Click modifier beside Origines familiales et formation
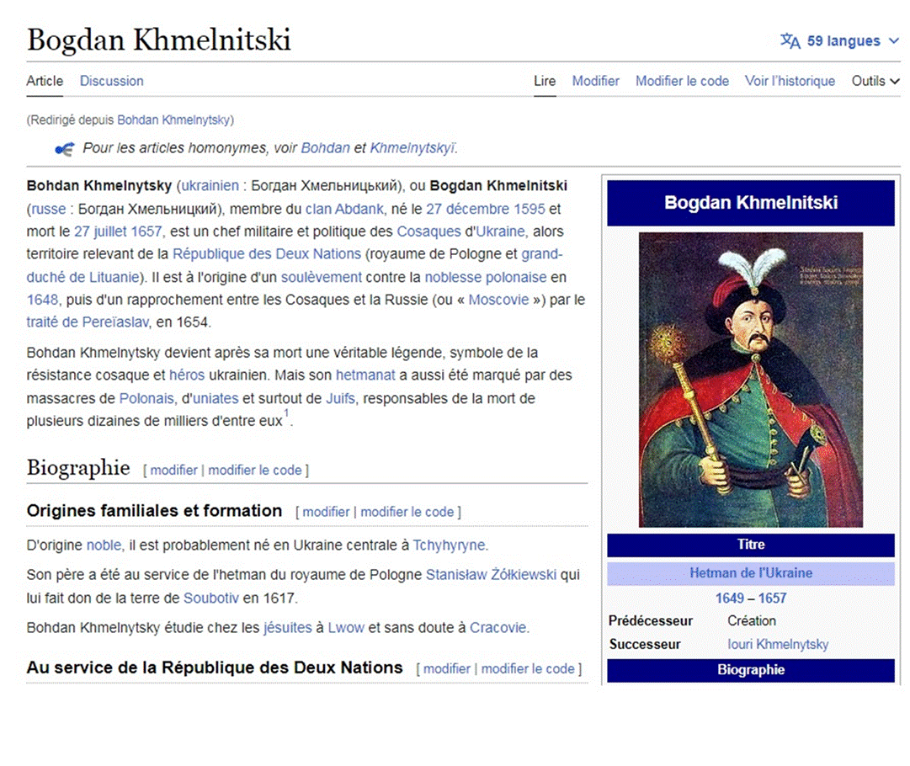 pyautogui.click(x=326, y=512)
